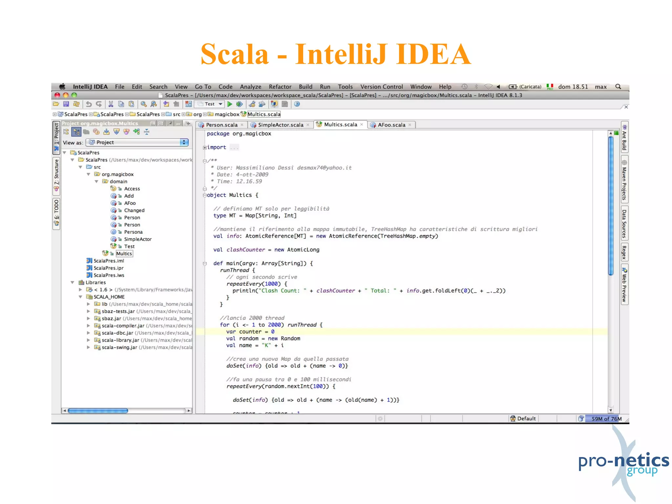Click the Open folder toolbar icon
Image resolution: width=672 pixels, height=504 pixels.
click(x=56, y=104)
